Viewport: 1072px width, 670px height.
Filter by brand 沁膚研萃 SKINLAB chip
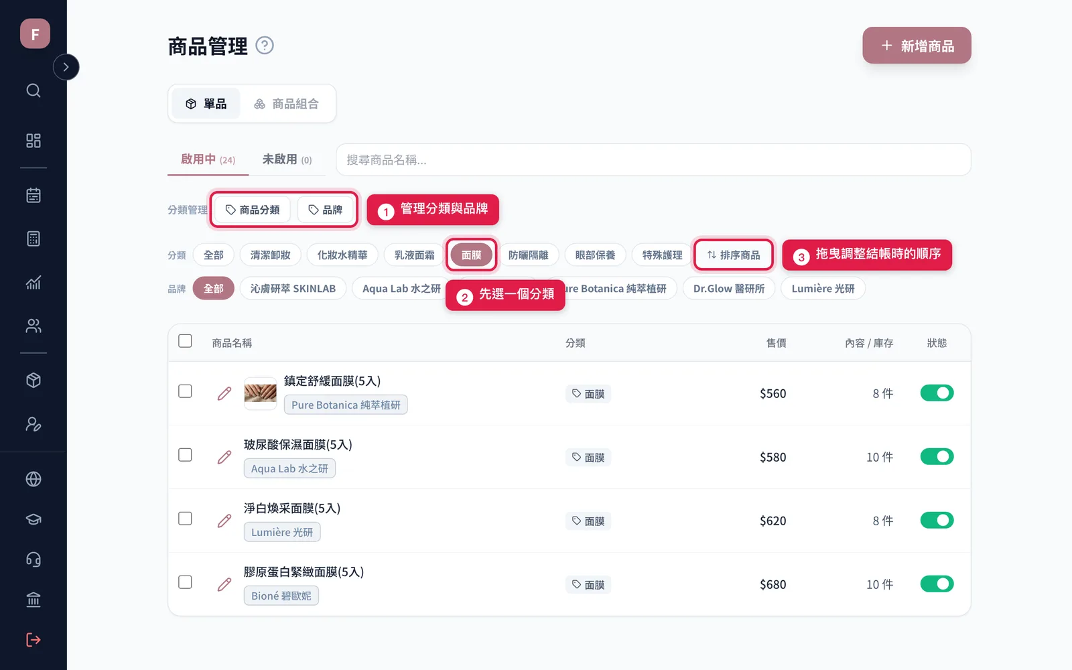[293, 289]
